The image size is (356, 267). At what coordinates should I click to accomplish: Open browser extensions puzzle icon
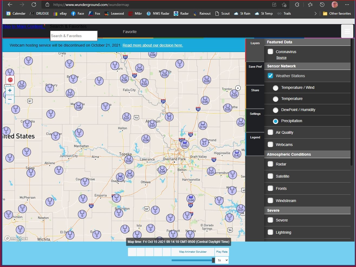[x=297, y=5]
